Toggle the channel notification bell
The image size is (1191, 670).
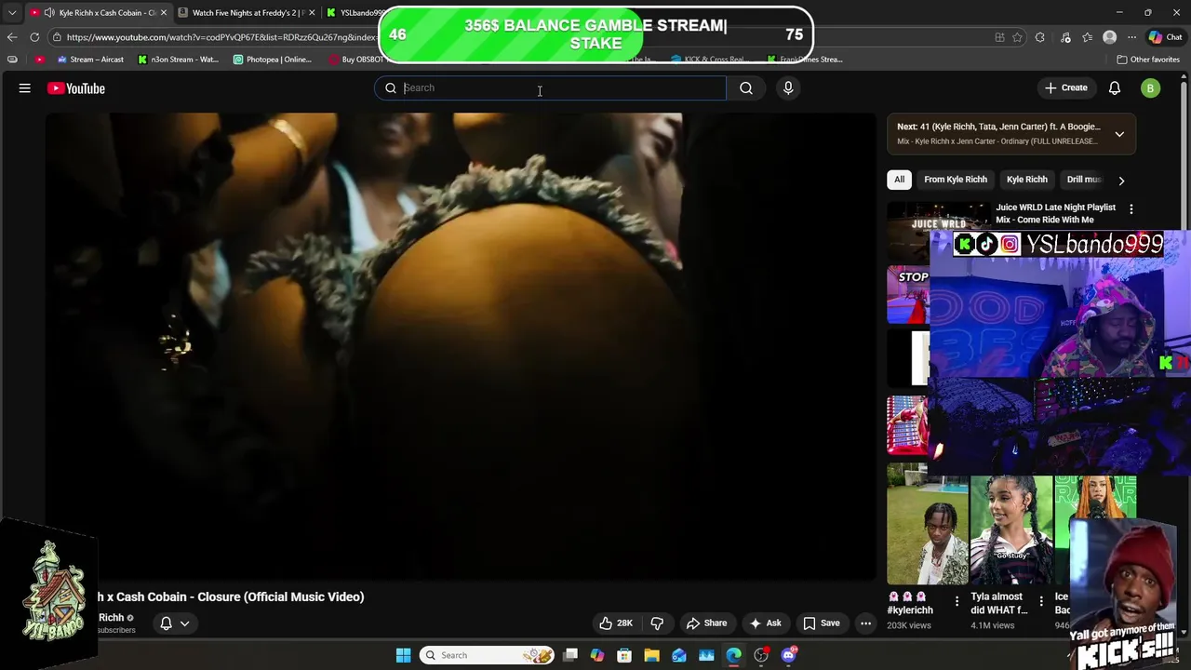[166, 623]
